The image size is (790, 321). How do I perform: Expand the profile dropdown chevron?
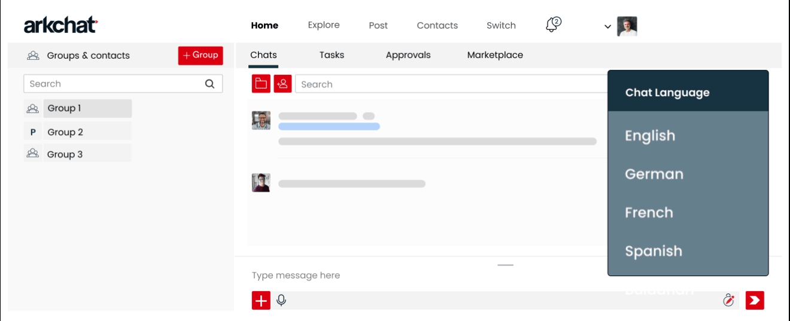pos(607,27)
